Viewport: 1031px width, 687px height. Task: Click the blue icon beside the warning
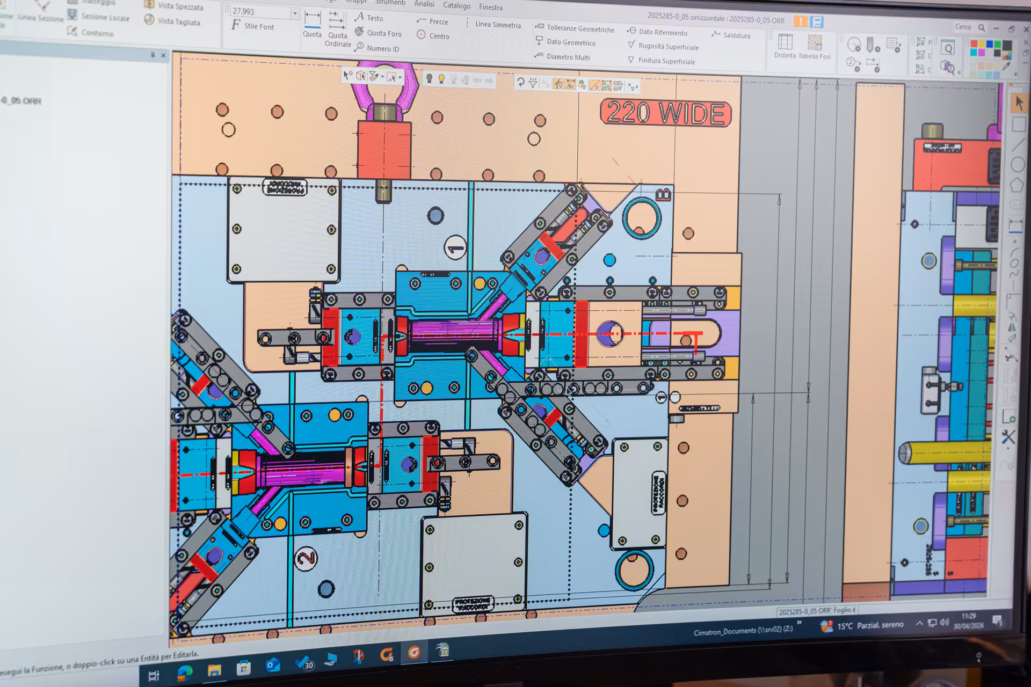pyautogui.click(x=817, y=21)
